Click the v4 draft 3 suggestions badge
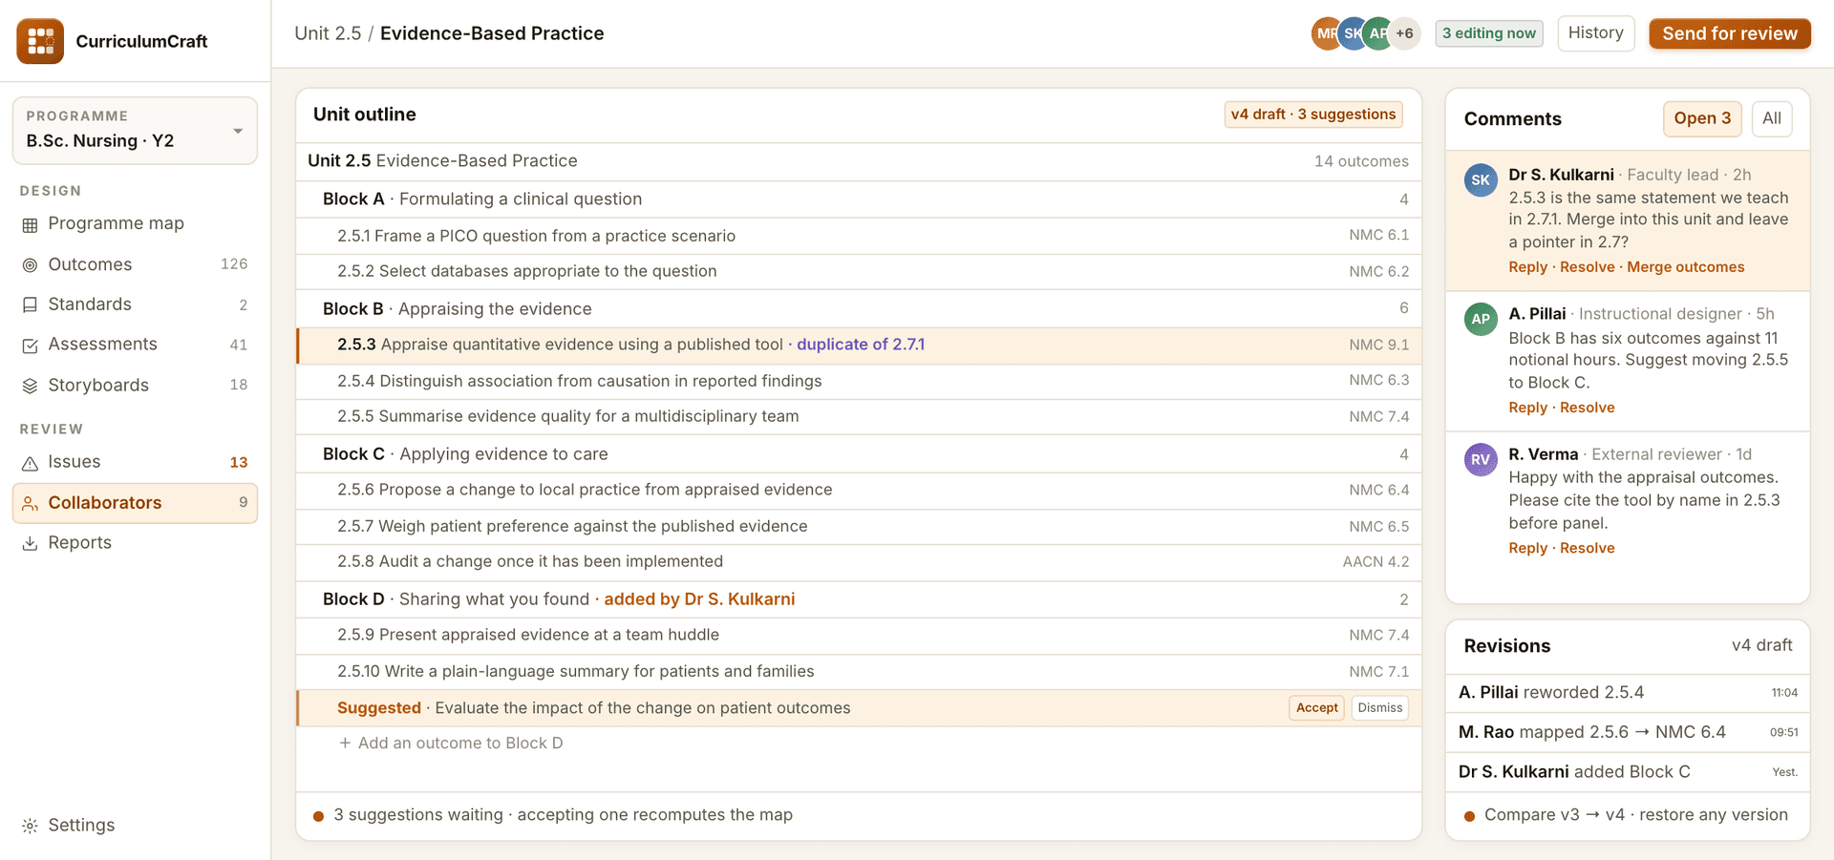 (x=1313, y=115)
